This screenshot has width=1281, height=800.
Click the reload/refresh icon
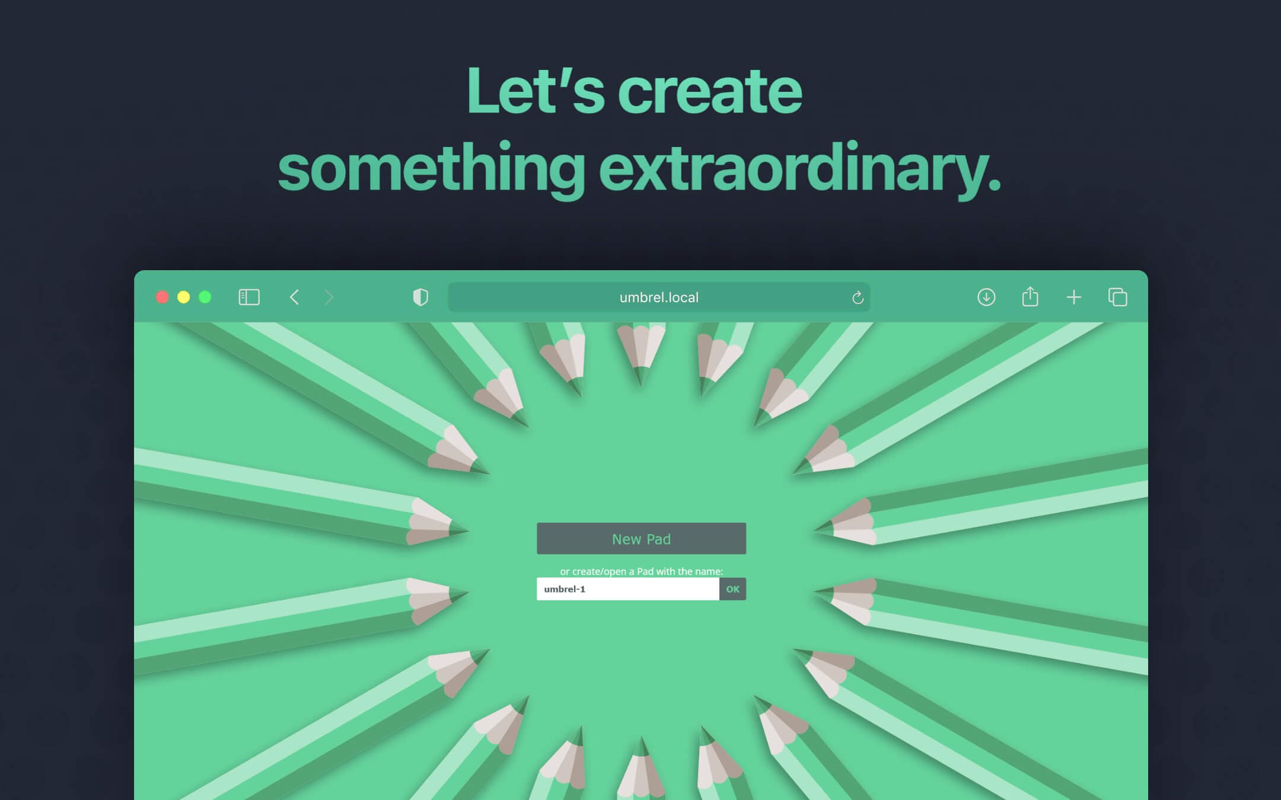[855, 297]
